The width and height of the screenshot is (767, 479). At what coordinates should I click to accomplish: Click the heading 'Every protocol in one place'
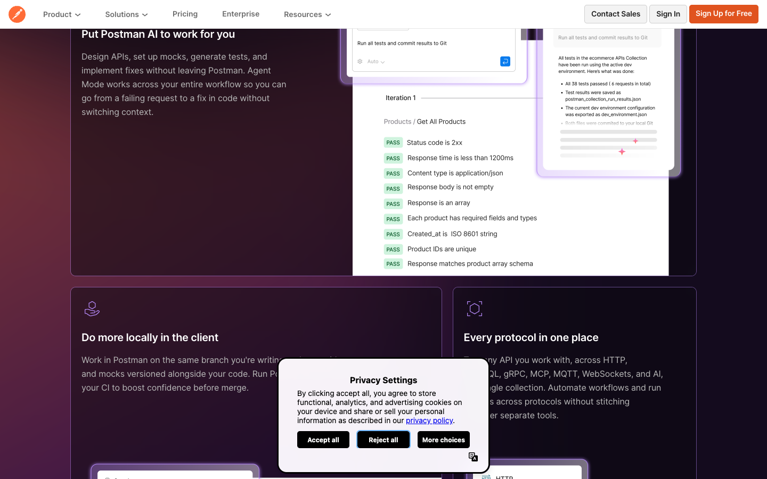(x=531, y=337)
